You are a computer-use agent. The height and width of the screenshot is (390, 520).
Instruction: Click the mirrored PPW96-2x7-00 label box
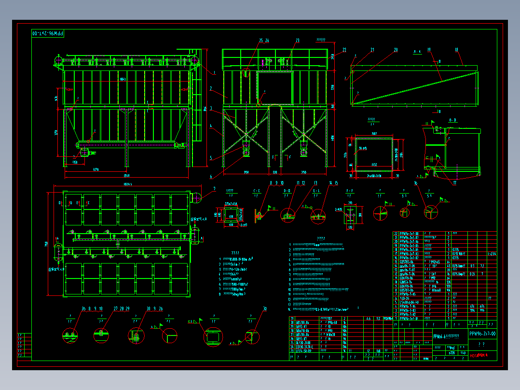click(48, 33)
